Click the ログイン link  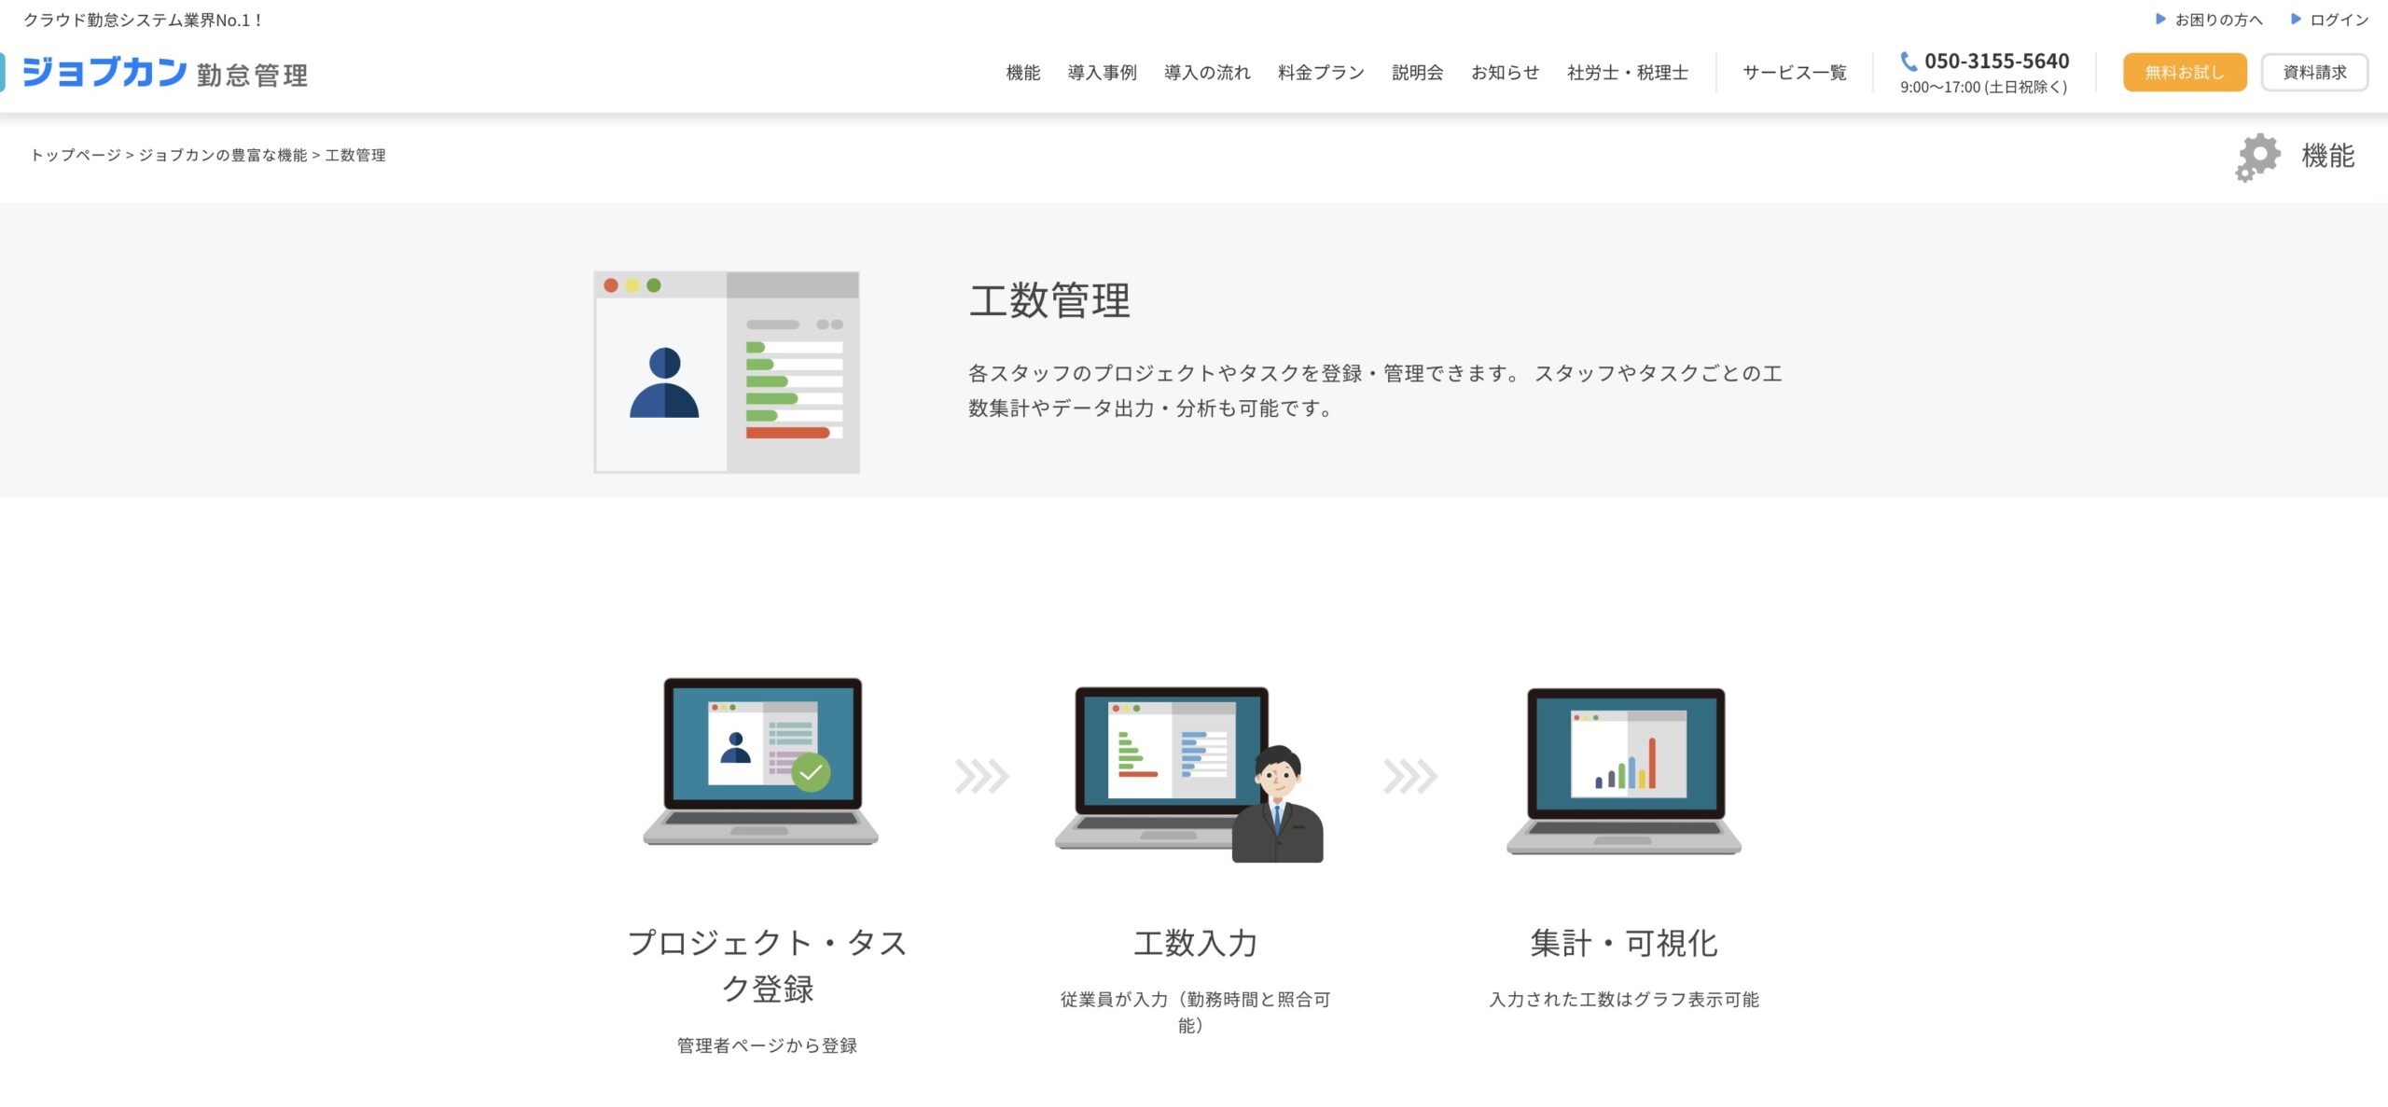(x=2339, y=20)
